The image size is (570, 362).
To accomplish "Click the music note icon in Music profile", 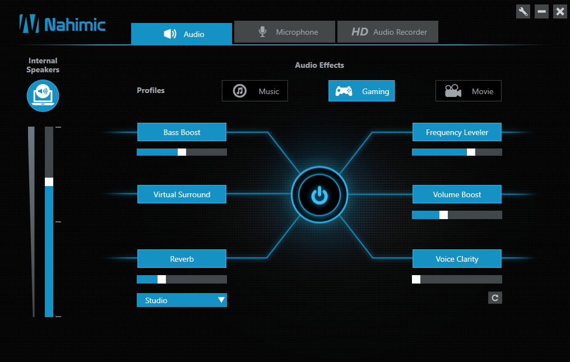I will click(x=239, y=91).
